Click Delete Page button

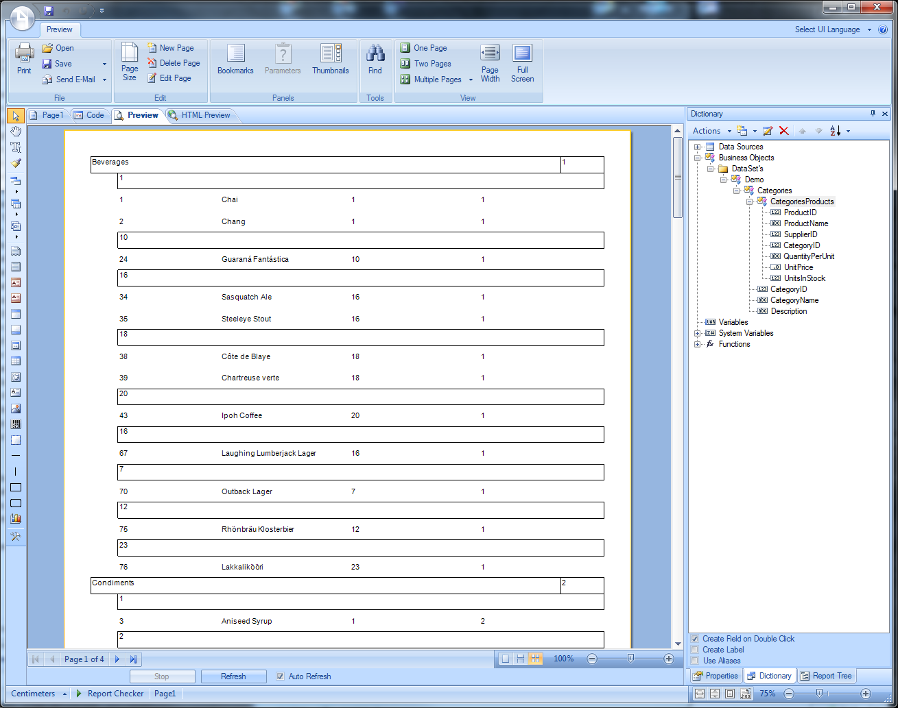[174, 63]
